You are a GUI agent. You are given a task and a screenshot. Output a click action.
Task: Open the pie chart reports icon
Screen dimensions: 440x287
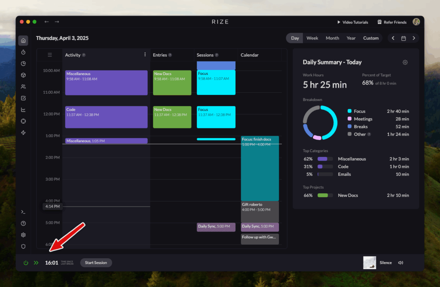[x=23, y=63]
